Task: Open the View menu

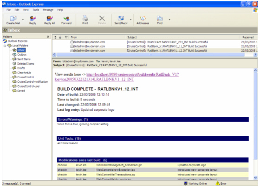Action: (26, 10)
